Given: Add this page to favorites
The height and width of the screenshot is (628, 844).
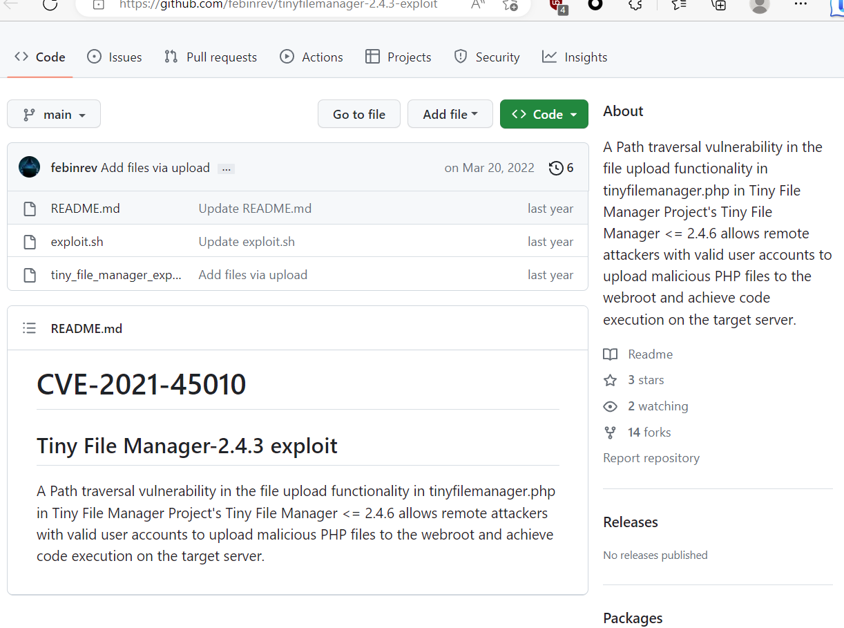Looking at the screenshot, I should [x=510, y=4].
